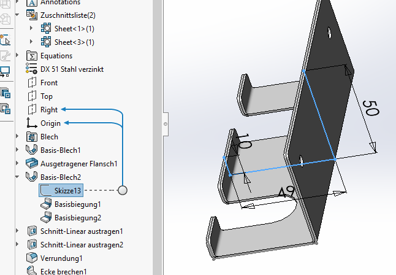Click the Top plane icon
Screen dimensions: 396x275
pyautogui.click(x=32, y=96)
